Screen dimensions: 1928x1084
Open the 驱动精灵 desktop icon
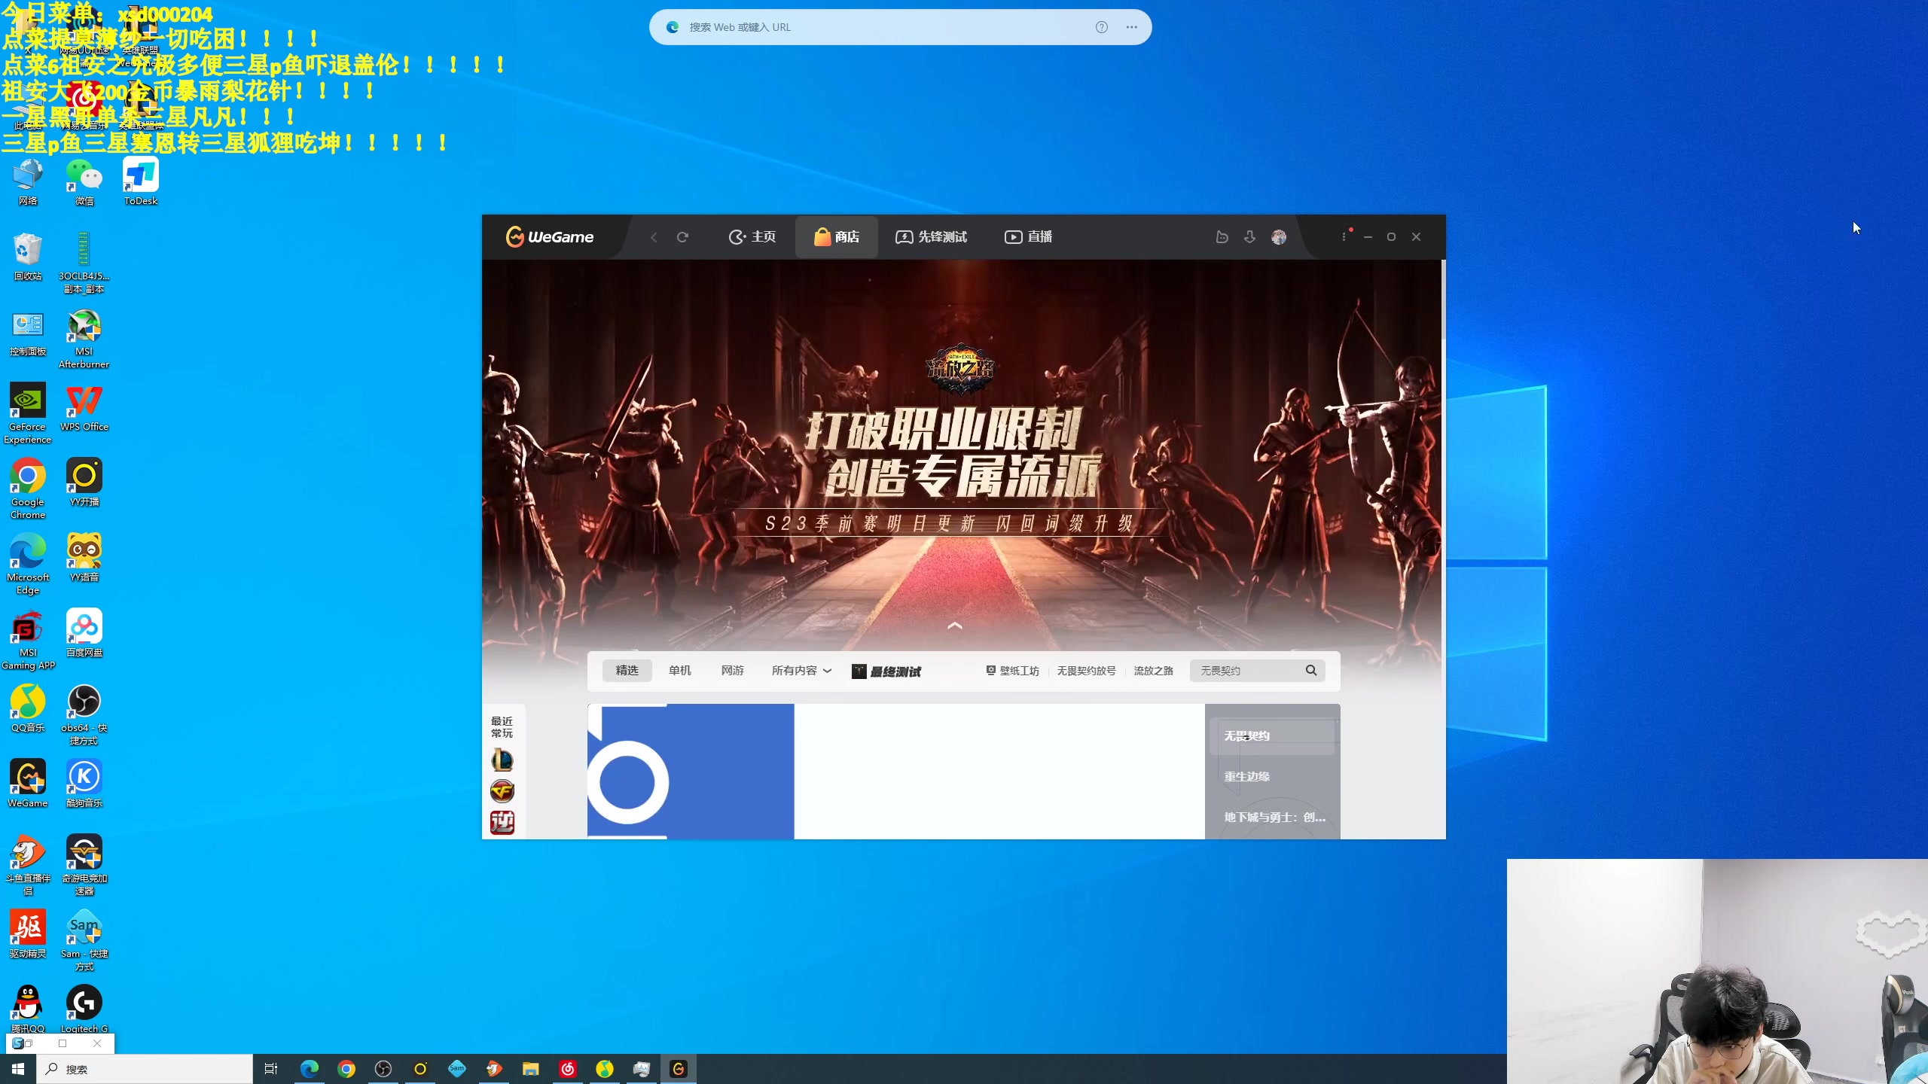click(x=28, y=935)
